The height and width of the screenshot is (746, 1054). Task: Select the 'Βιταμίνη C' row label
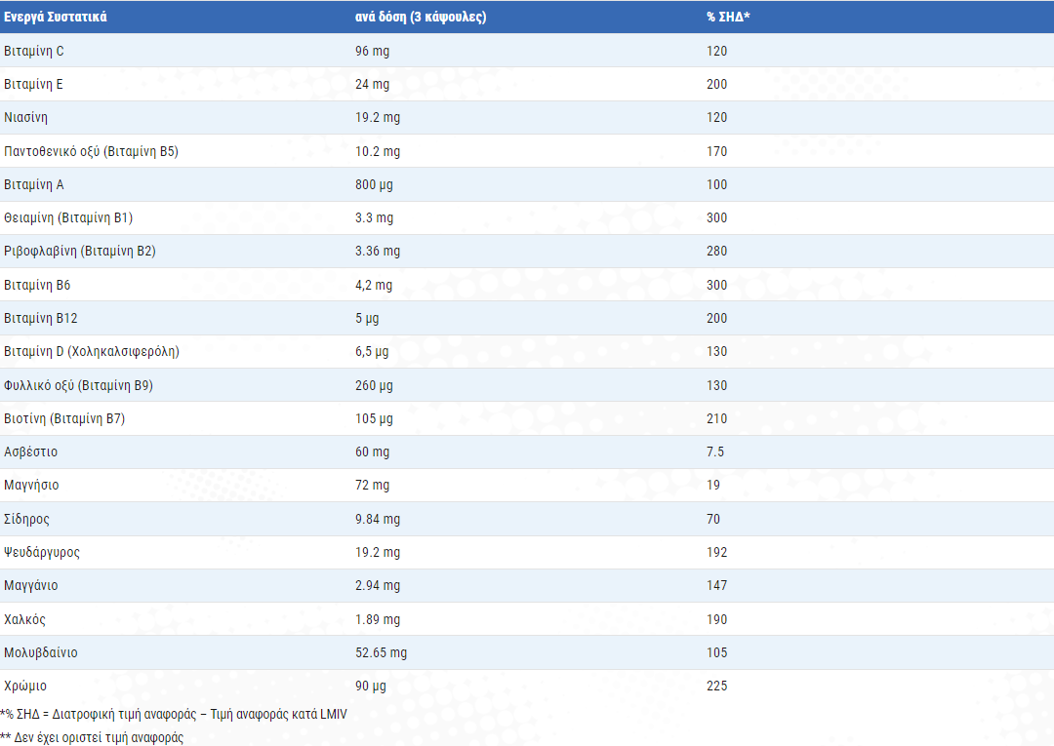(x=34, y=51)
